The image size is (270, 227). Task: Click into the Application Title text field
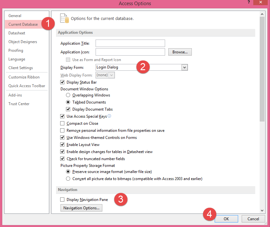(130, 43)
